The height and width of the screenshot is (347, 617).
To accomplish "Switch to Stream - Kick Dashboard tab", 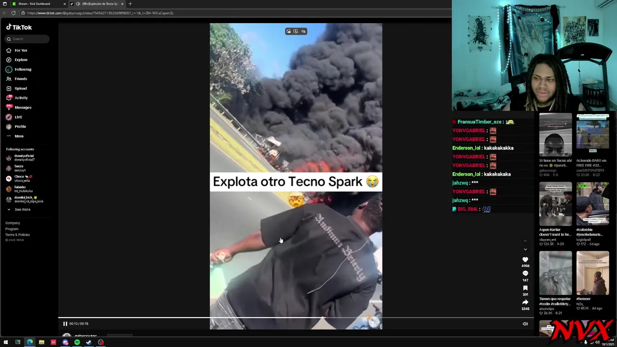I will 40,4.
